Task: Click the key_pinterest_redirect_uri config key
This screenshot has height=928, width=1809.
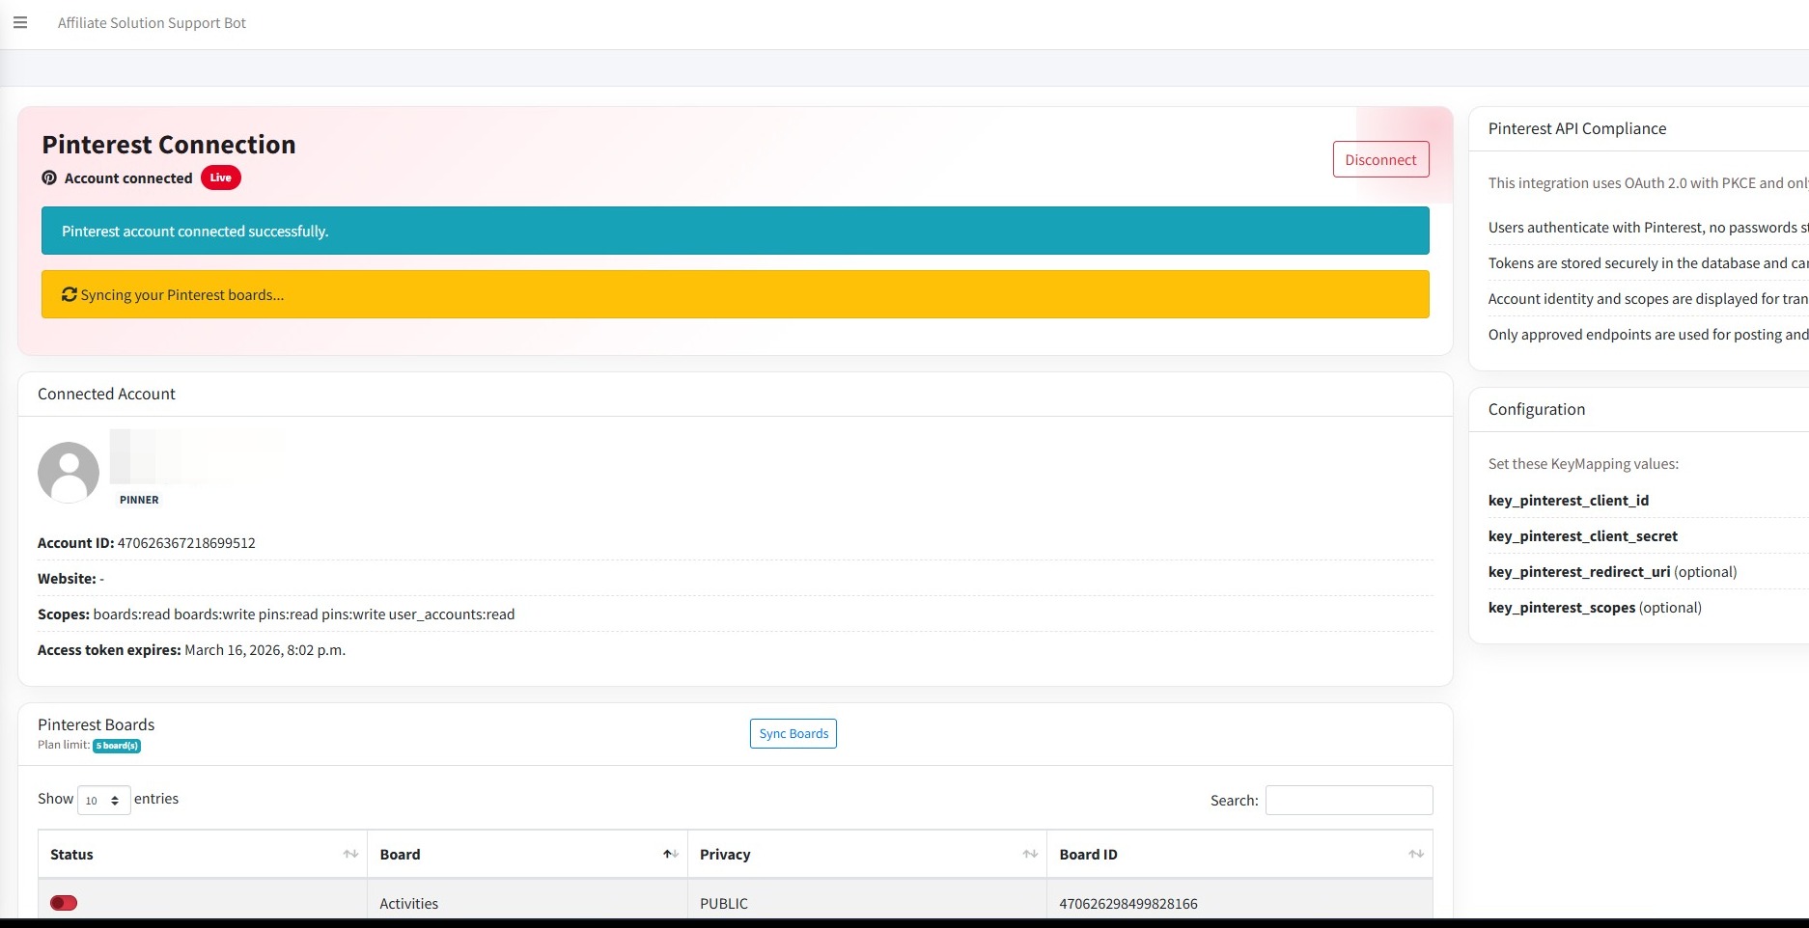Action: point(1579,572)
